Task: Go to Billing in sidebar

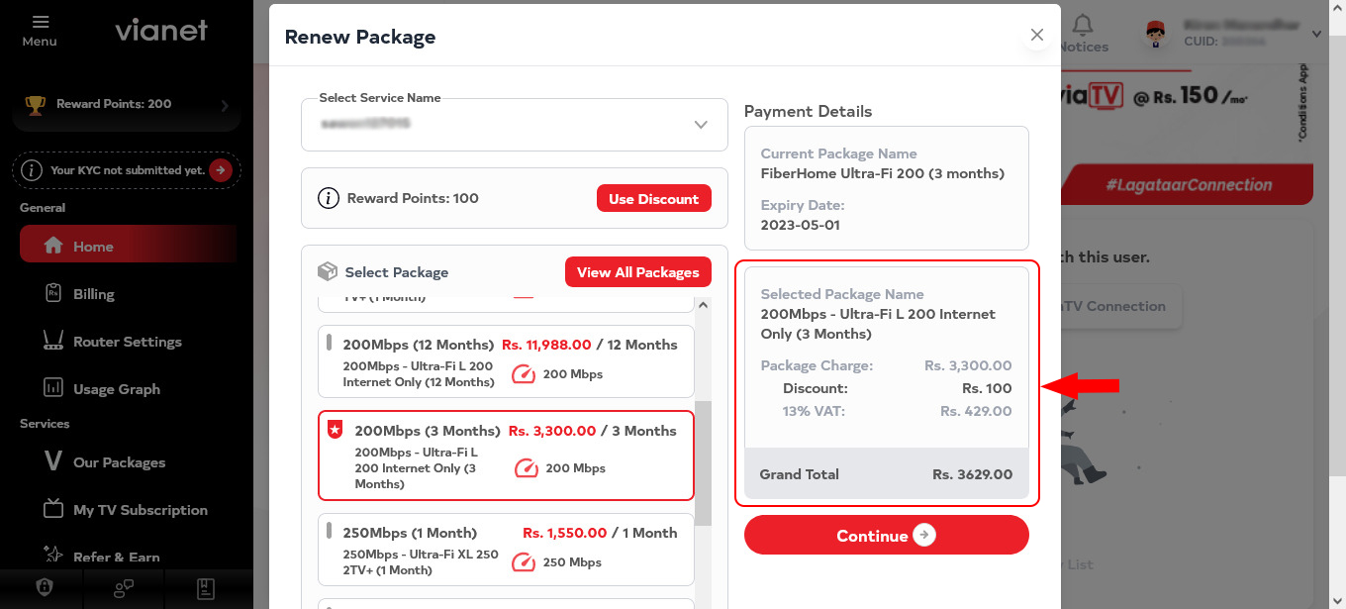Action: click(93, 294)
